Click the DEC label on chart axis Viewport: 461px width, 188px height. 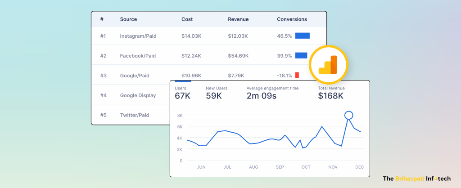pyautogui.click(x=359, y=167)
